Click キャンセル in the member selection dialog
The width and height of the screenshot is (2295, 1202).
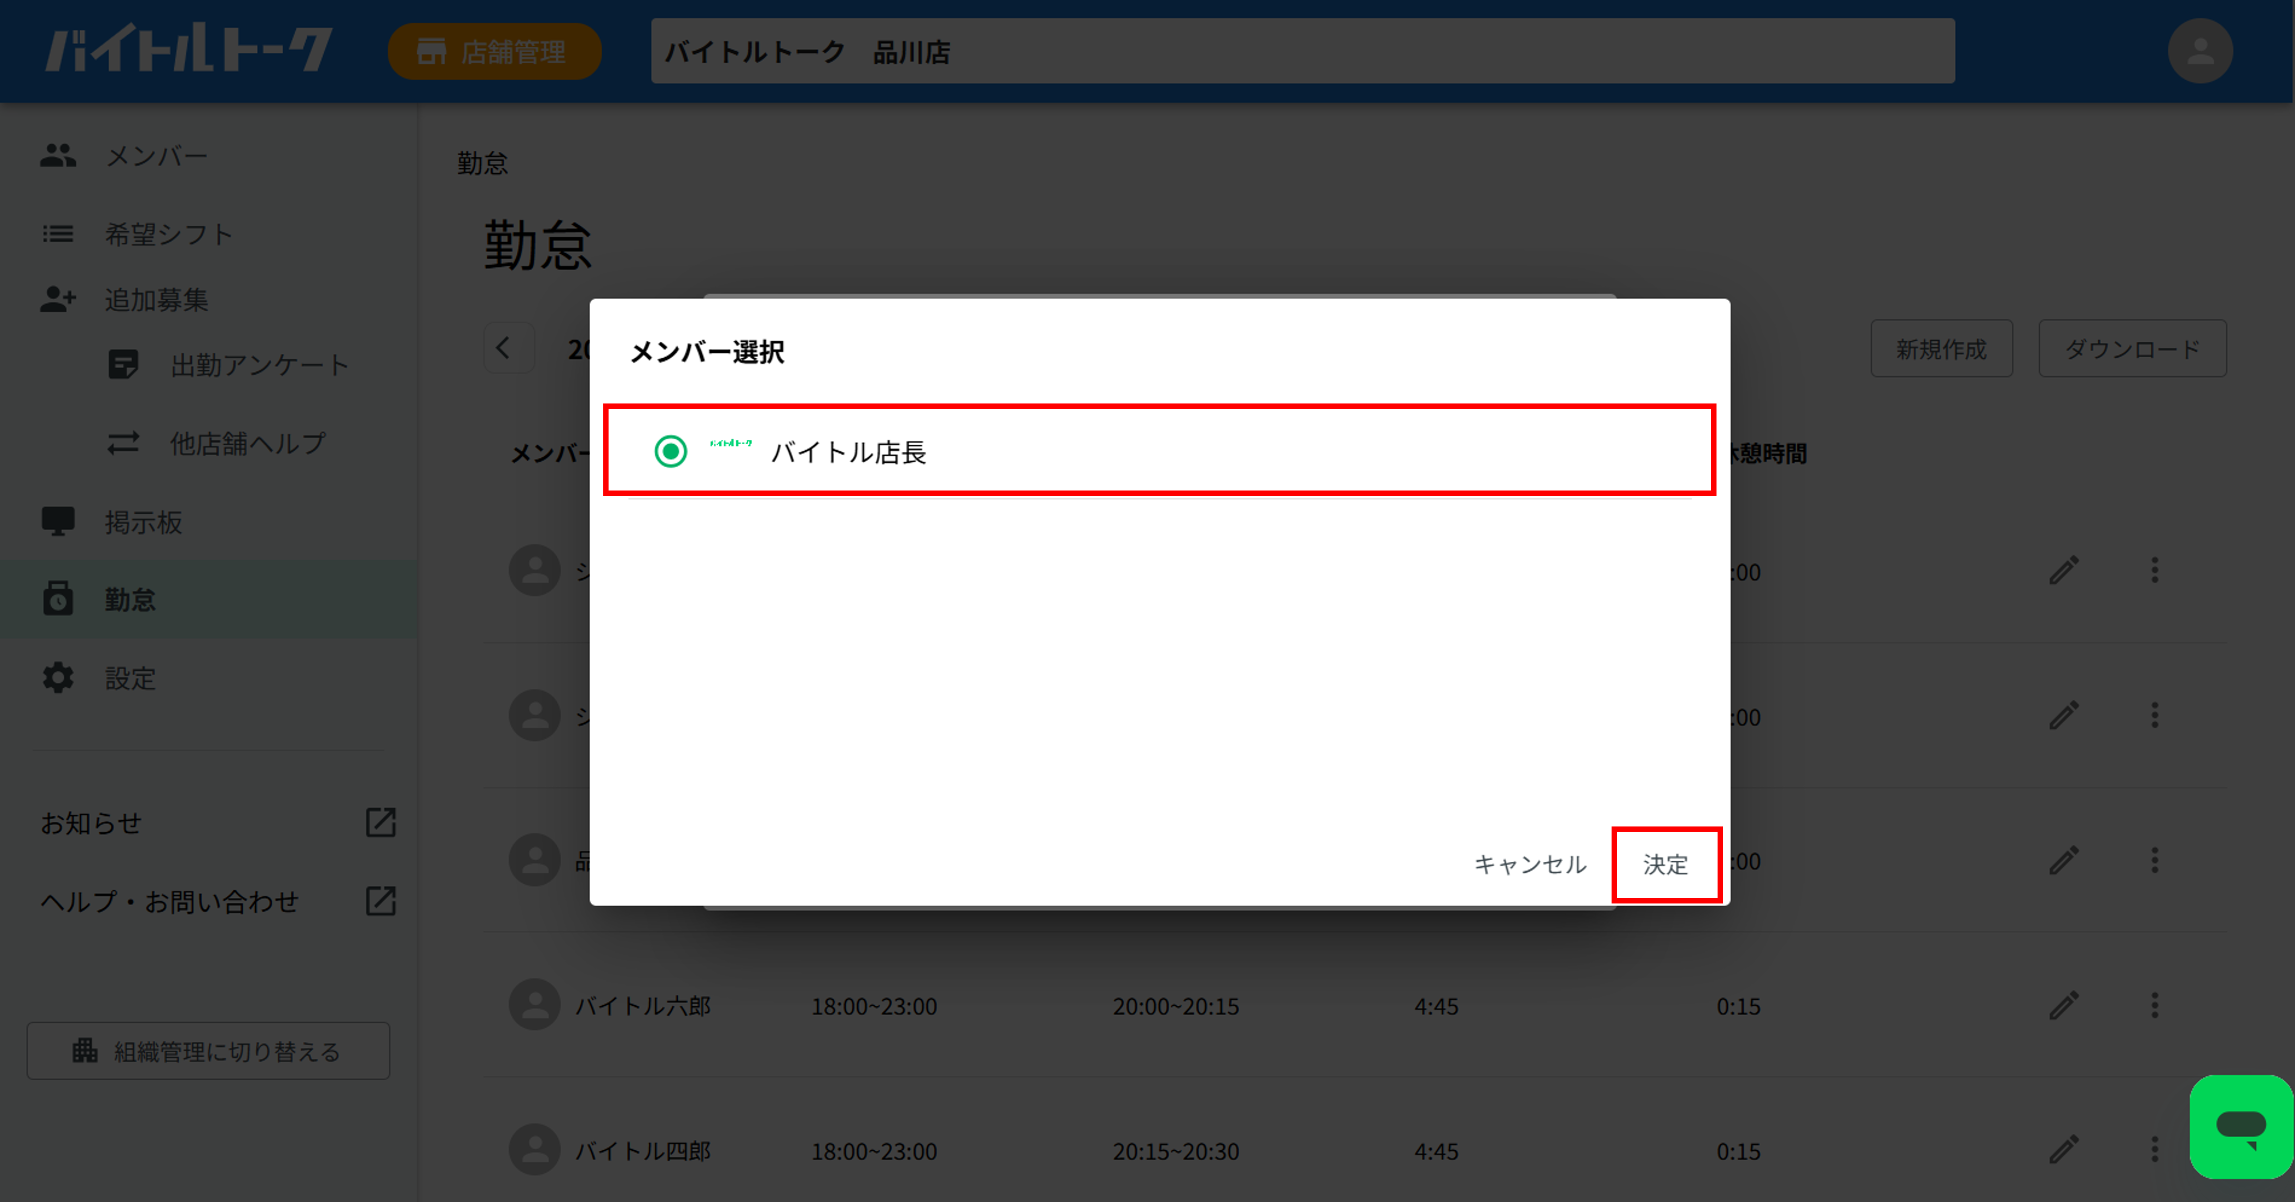[x=1530, y=864]
